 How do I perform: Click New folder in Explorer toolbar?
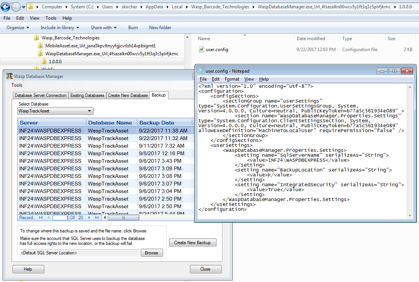coord(160,28)
